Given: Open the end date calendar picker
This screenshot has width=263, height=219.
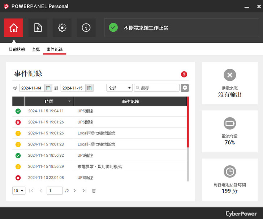Looking at the screenshot, I should coord(89,88).
